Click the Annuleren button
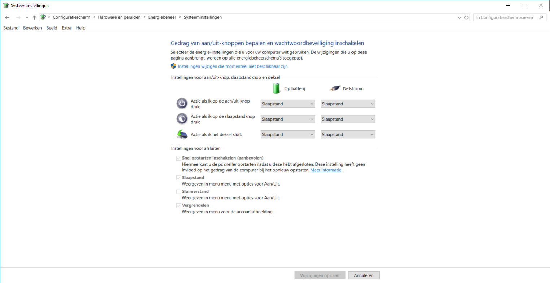The height and width of the screenshot is (283, 550). pyautogui.click(x=364, y=275)
